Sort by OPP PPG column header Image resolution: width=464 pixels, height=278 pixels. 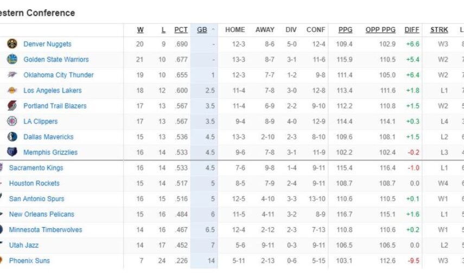380,30
